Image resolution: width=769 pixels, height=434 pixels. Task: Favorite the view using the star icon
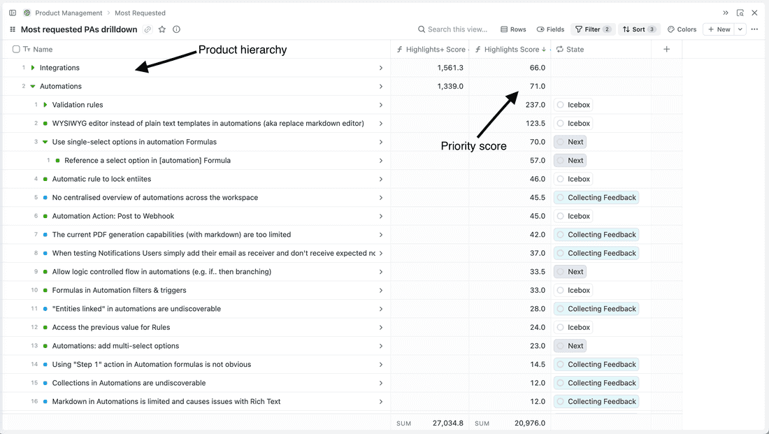161,29
